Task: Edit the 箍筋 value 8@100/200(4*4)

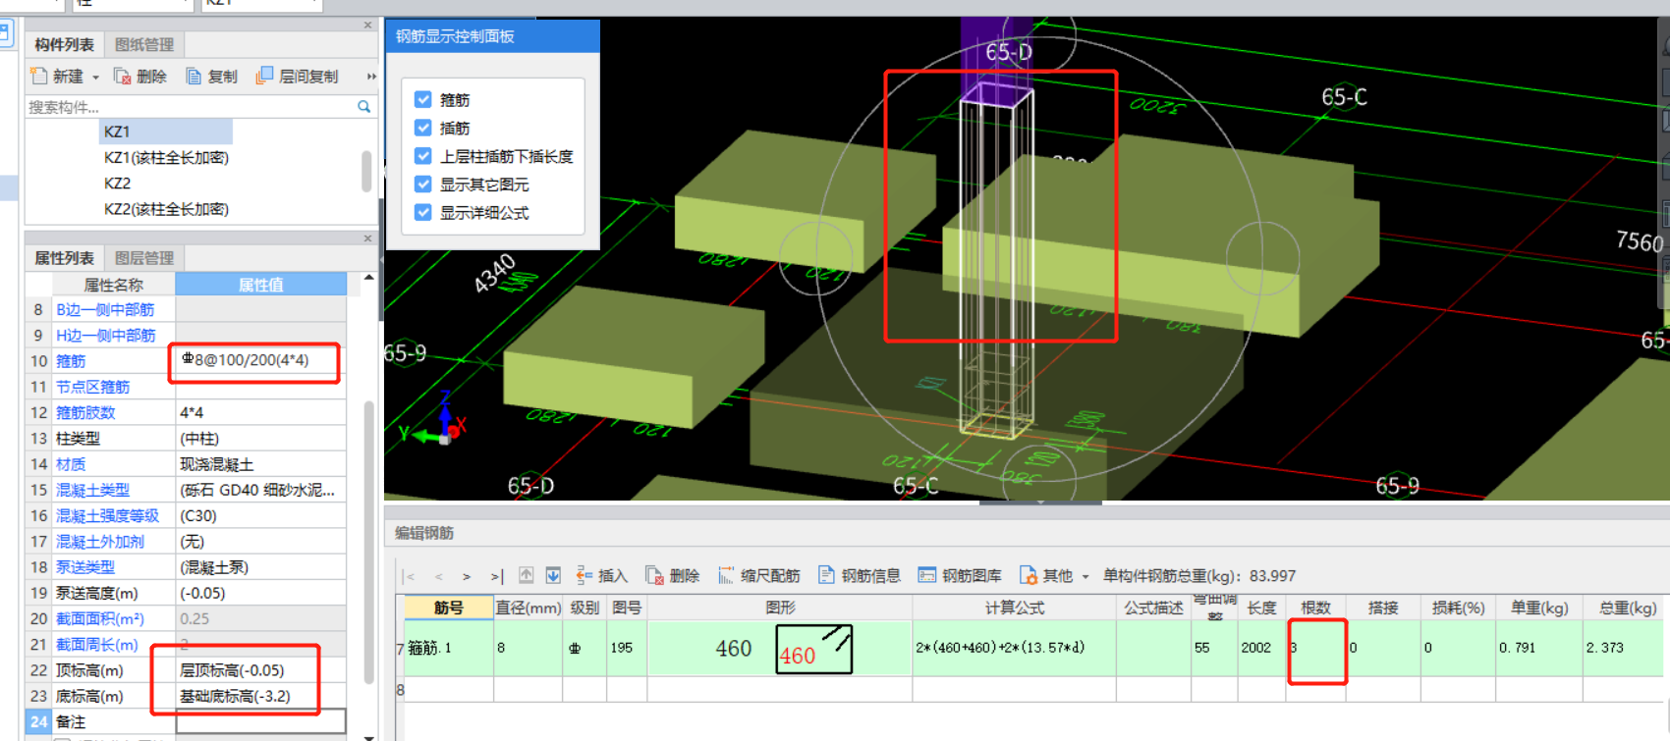Action: [260, 361]
